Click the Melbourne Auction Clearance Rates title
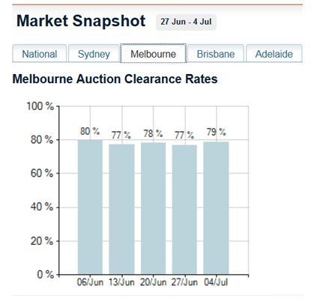 (x=115, y=79)
